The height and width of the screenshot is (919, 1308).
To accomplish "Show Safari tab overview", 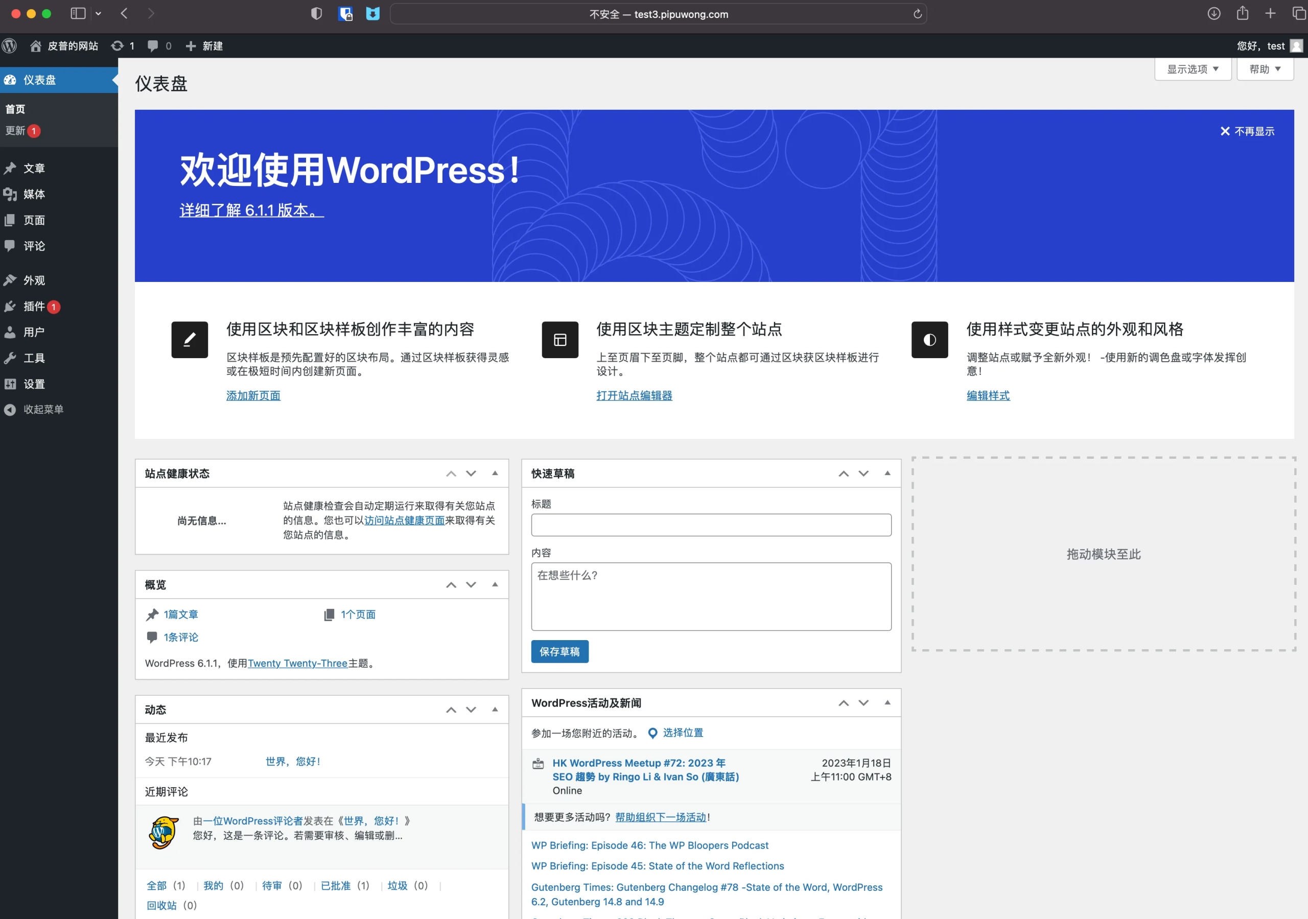I will [1299, 14].
